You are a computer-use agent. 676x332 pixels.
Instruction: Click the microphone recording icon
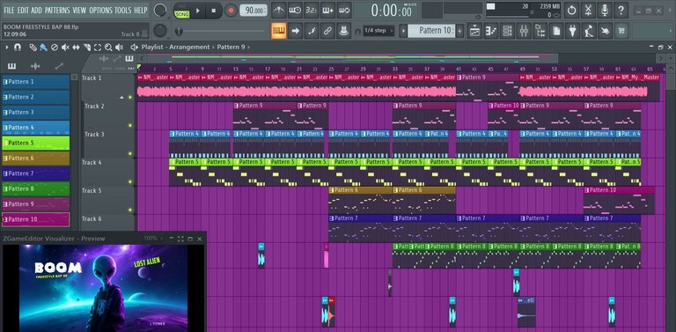(x=605, y=10)
